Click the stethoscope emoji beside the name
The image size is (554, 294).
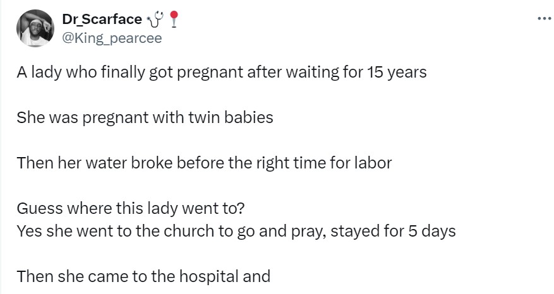[x=154, y=21]
